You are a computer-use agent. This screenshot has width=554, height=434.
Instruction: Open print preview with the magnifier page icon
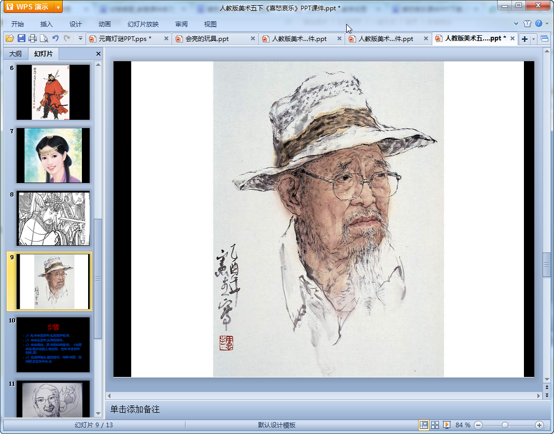44,38
